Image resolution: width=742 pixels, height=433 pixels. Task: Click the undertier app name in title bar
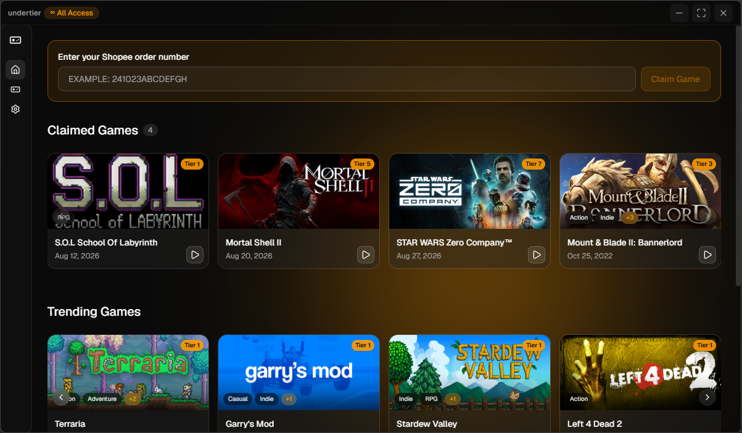click(24, 13)
